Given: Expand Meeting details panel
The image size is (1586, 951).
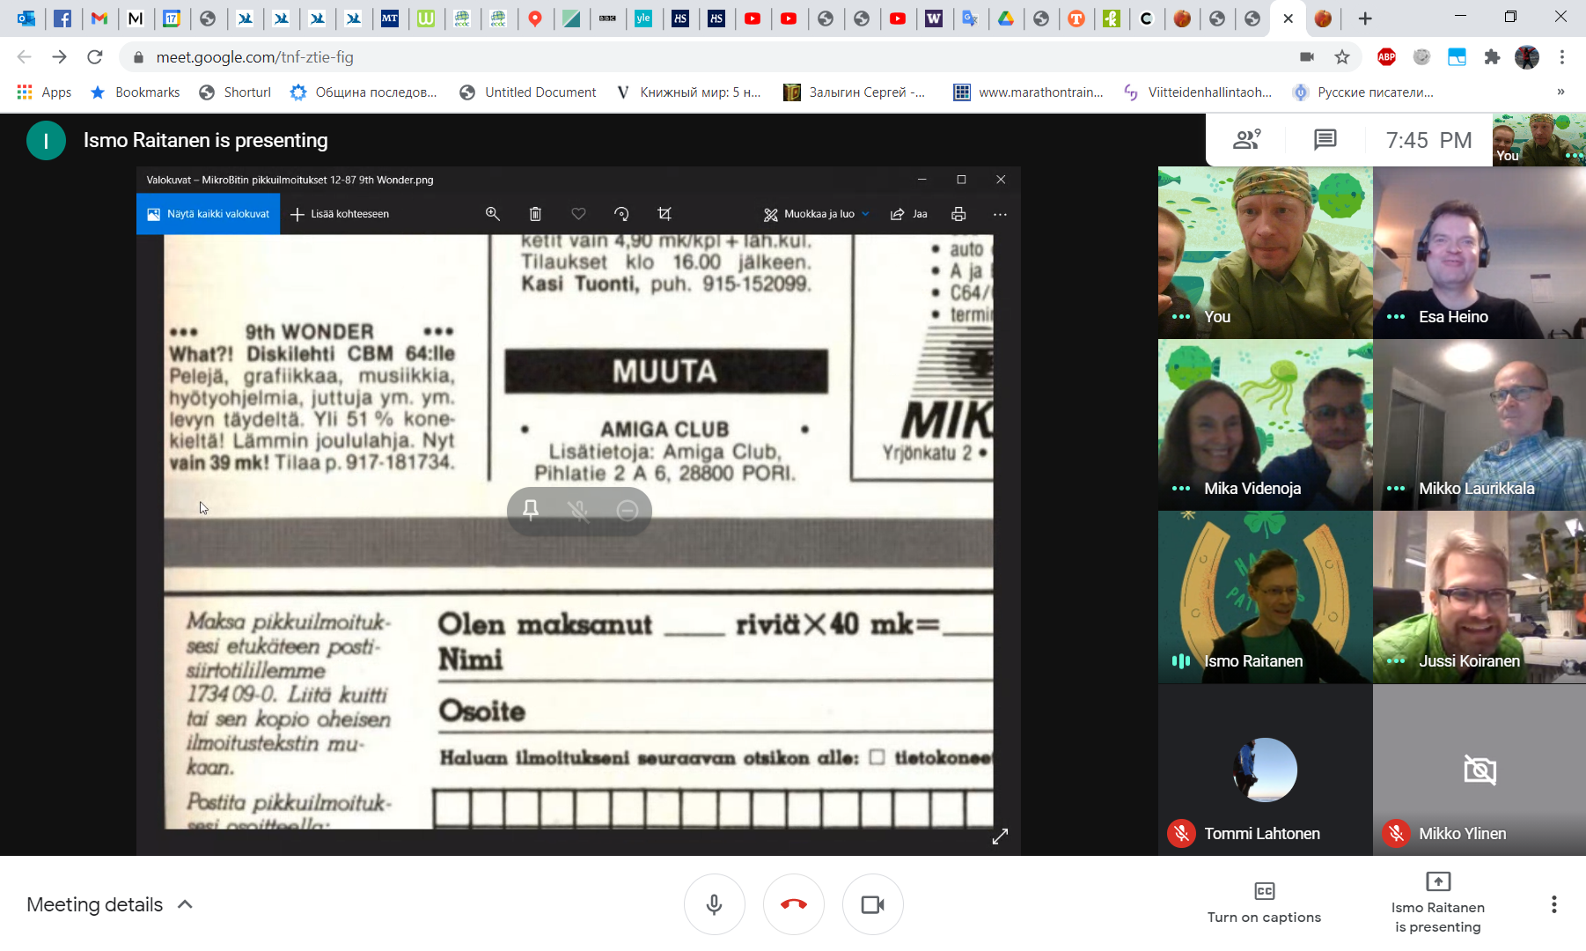Looking at the screenshot, I should coord(109,904).
